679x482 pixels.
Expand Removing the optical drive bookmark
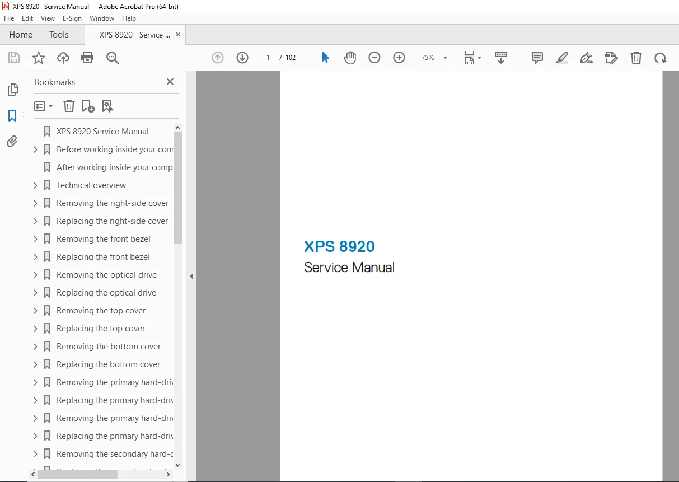click(35, 275)
